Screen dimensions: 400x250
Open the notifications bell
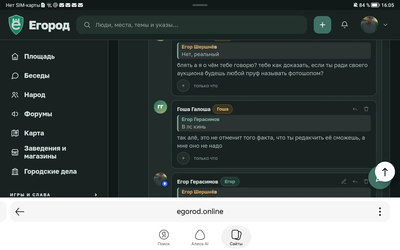point(344,25)
